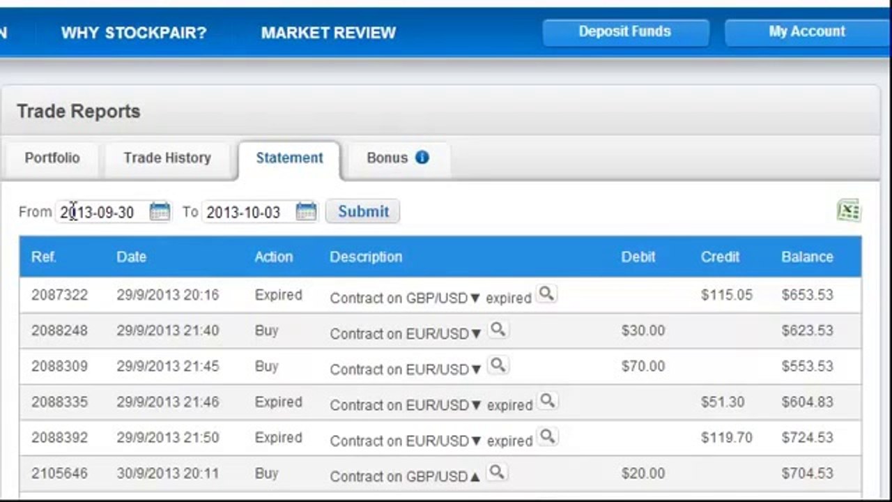Select ref number 2087322
The height and width of the screenshot is (502, 892).
59,295
